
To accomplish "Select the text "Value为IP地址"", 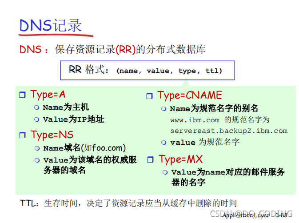I will (74, 119).
